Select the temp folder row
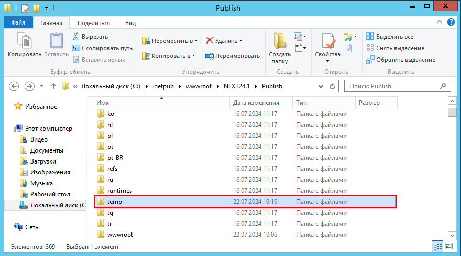 click(246, 202)
